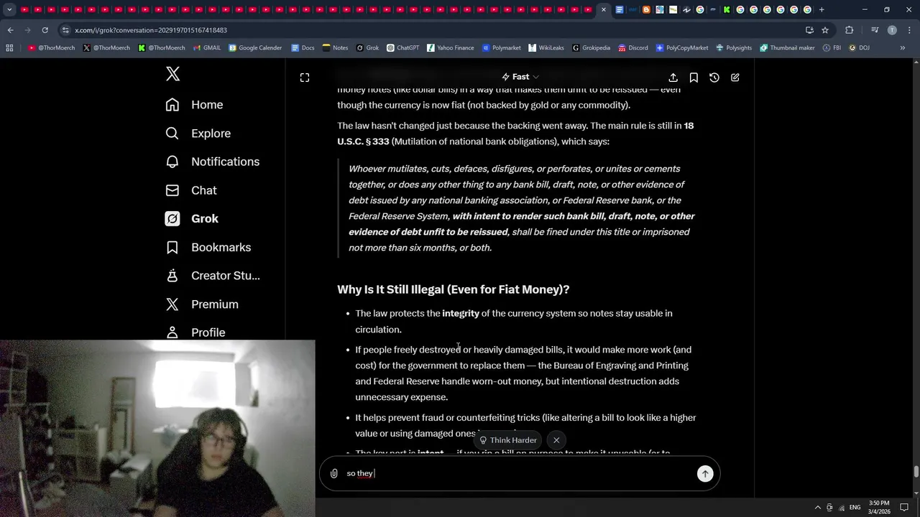This screenshot has width=920, height=517.
Task: Send the message with arrow button
Action: (705, 474)
